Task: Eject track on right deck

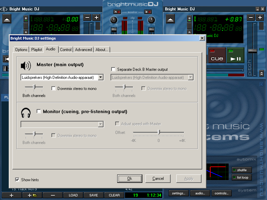Action: point(170,19)
